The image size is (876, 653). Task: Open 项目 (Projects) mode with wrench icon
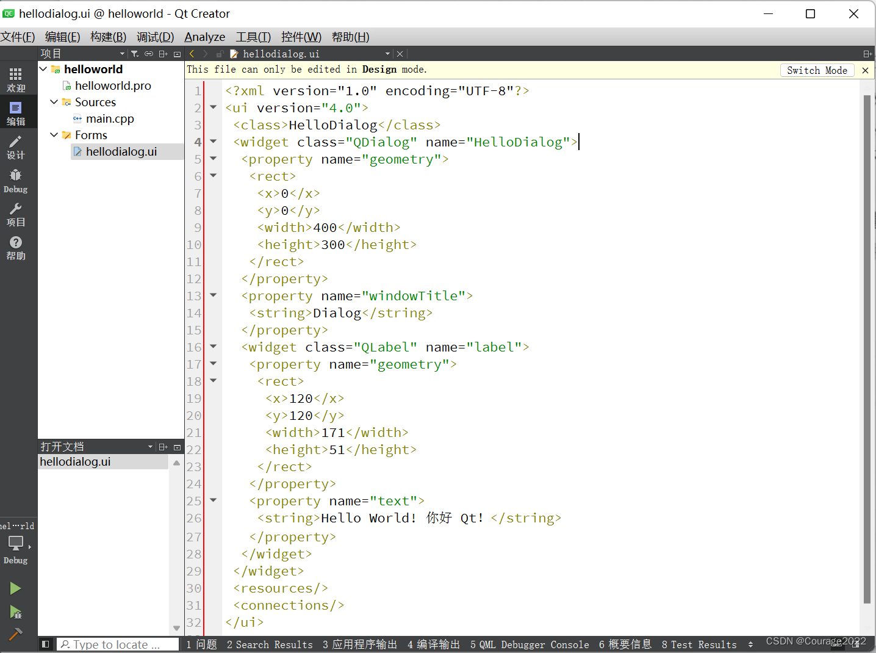point(16,215)
